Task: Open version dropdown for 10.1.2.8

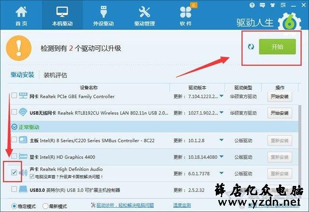Action: click(222, 140)
